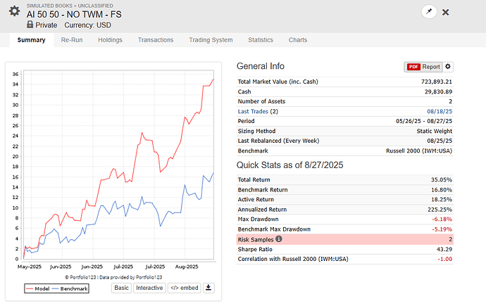Screen dimensions: 486x306
Task: Click the Quick Stats as of 8/27/2025 heading
Action: coord(289,165)
